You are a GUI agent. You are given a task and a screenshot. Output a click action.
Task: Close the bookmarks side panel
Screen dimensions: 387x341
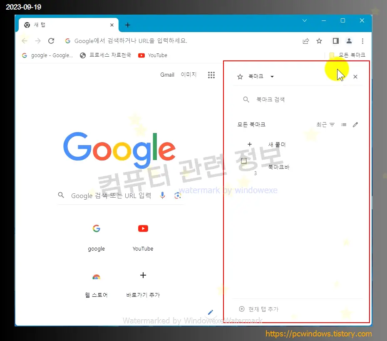355,77
